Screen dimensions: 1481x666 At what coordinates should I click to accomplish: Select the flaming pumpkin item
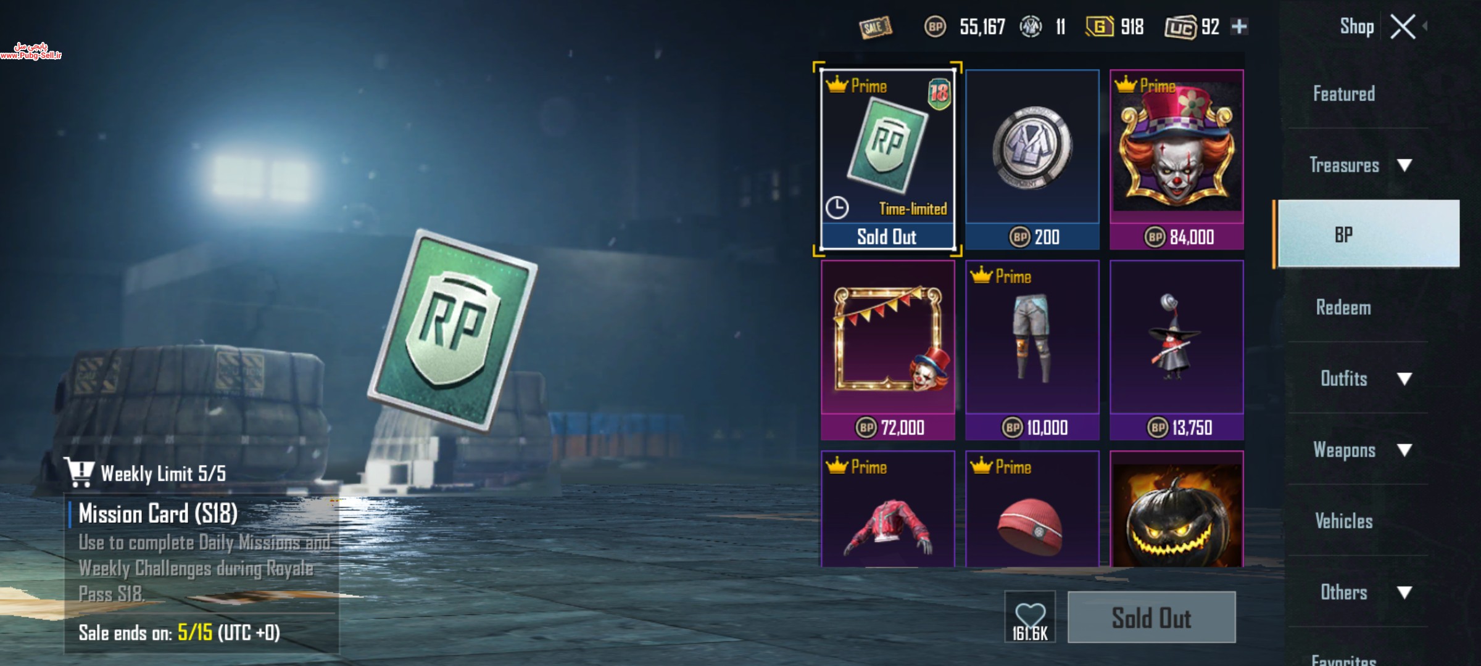coord(1177,509)
